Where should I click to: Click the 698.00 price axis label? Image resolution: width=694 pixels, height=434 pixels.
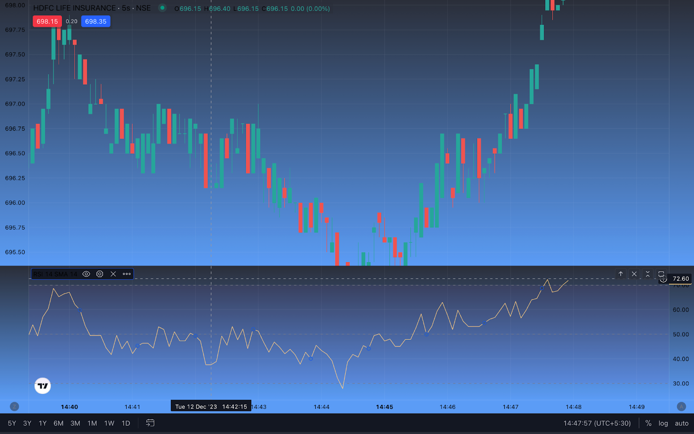pos(15,5)
